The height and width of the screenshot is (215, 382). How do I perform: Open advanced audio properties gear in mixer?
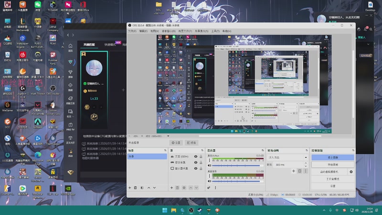209,188
